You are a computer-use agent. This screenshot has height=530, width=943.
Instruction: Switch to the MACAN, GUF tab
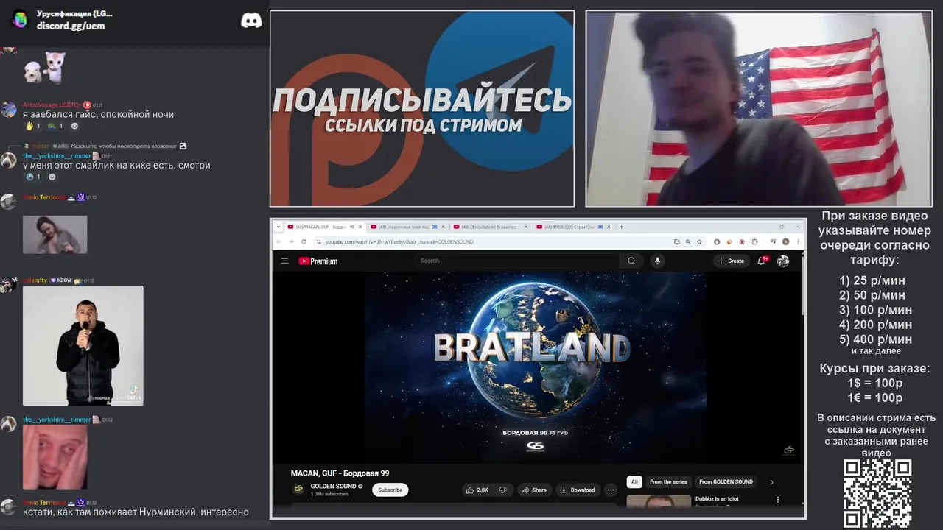(325, 227)
